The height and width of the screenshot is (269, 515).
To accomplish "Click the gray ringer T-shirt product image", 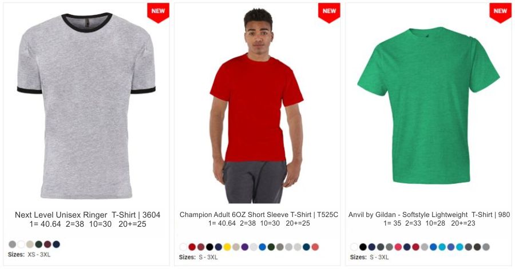I will [86, 106].
